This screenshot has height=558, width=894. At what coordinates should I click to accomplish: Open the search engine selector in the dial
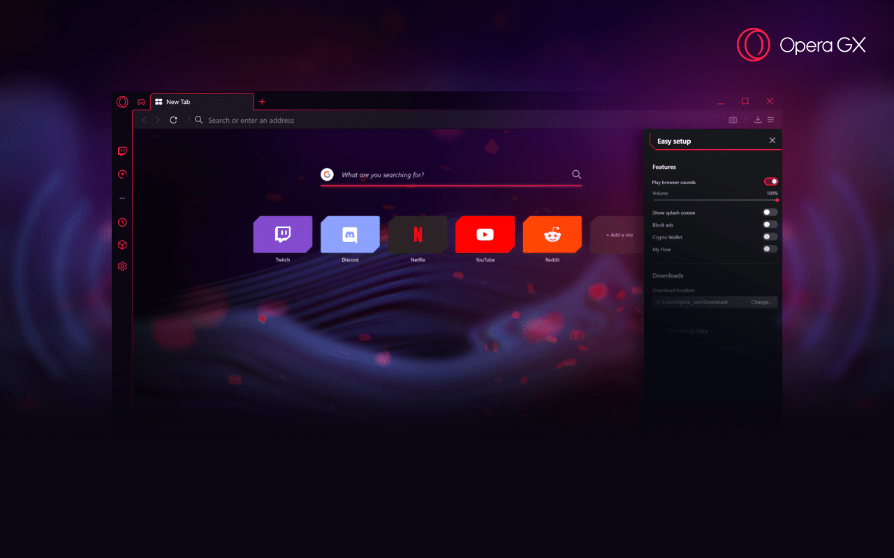tap(327, 174)
